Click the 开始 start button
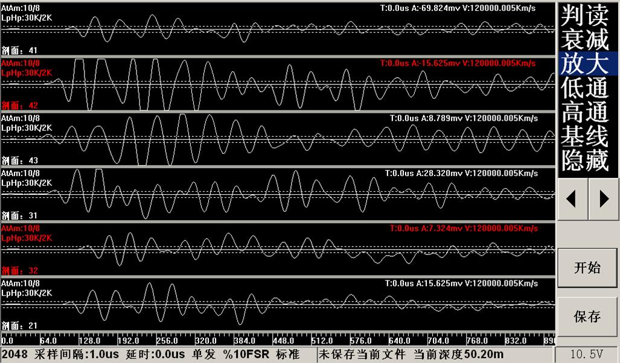This screenshot has width=620, height=363. coord(587,268)
